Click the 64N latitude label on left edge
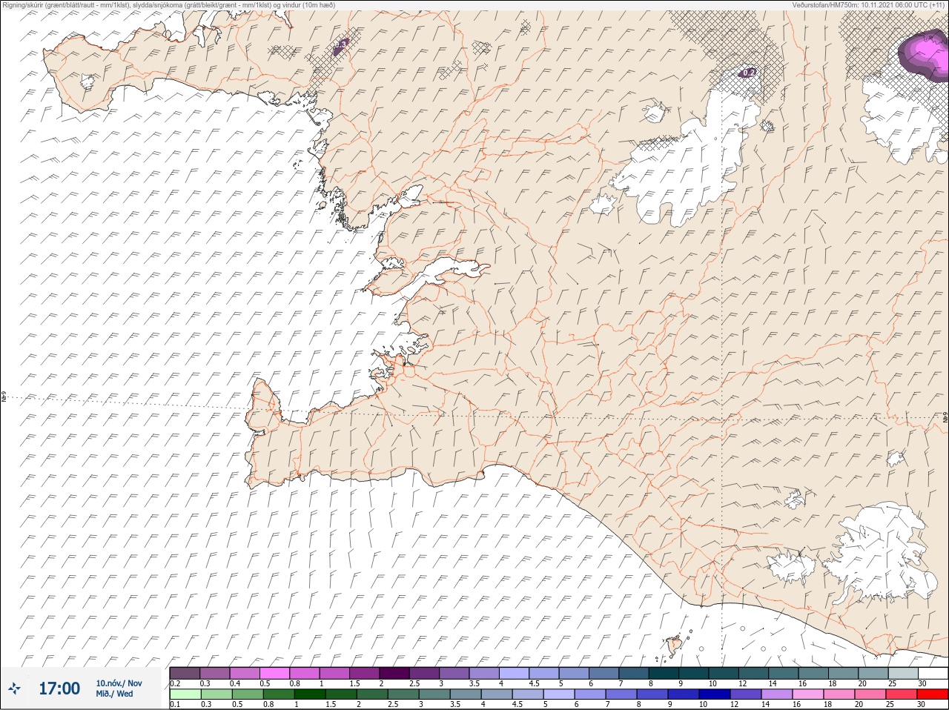This screenshot has height=710, width=949. pyautogui.click(x=4, y=398)
